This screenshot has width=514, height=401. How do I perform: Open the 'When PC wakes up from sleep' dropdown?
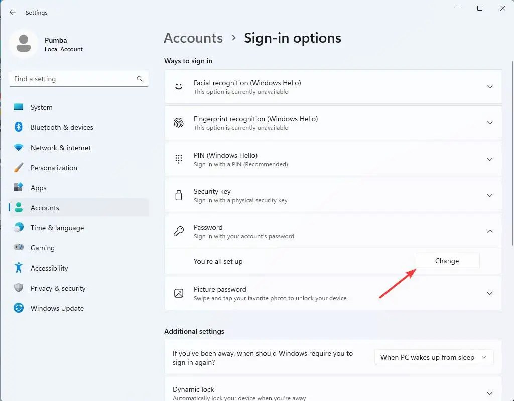(x=434, y=357)
